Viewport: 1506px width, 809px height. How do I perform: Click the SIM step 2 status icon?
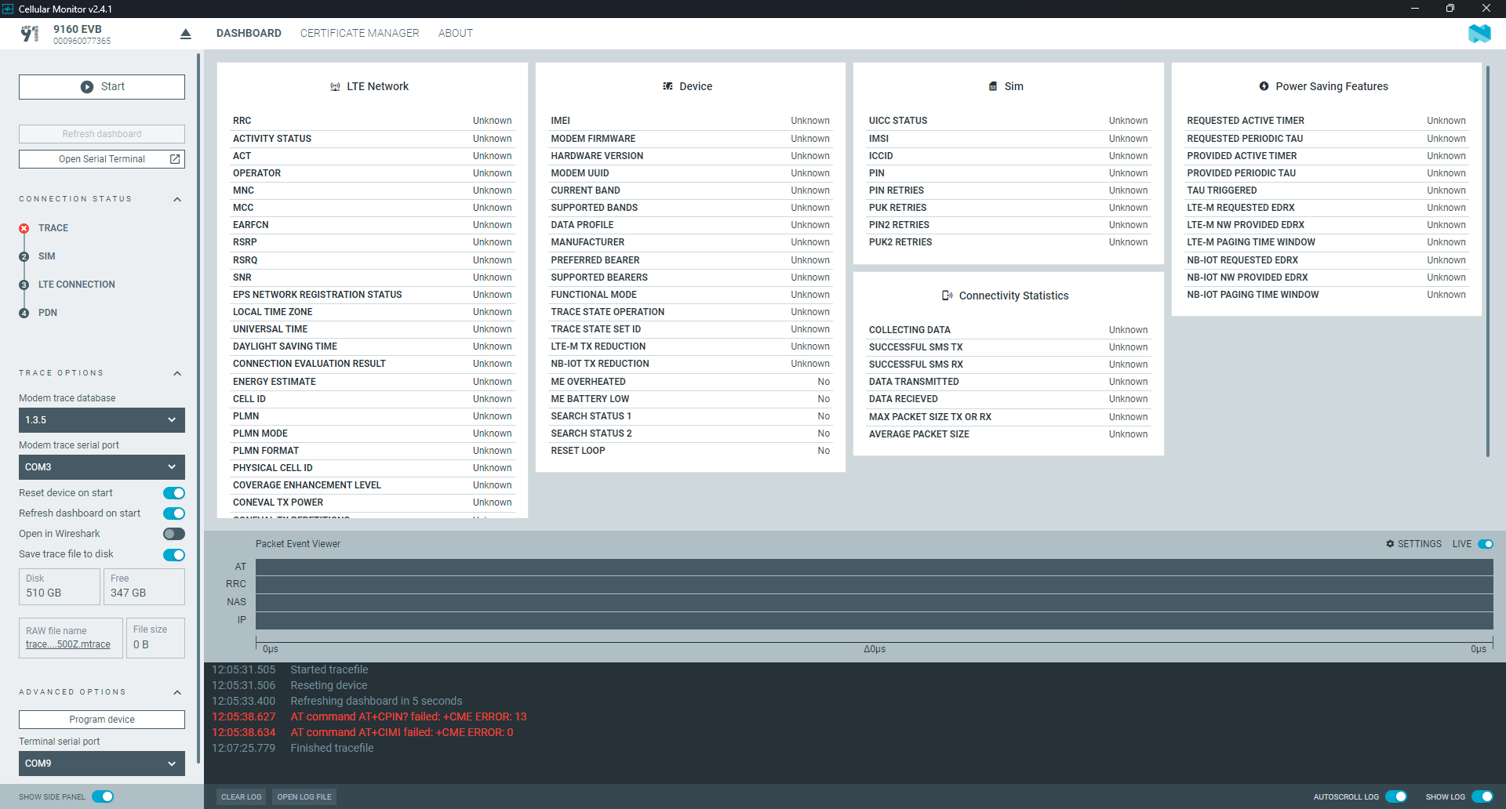click(x=24, y=256)
